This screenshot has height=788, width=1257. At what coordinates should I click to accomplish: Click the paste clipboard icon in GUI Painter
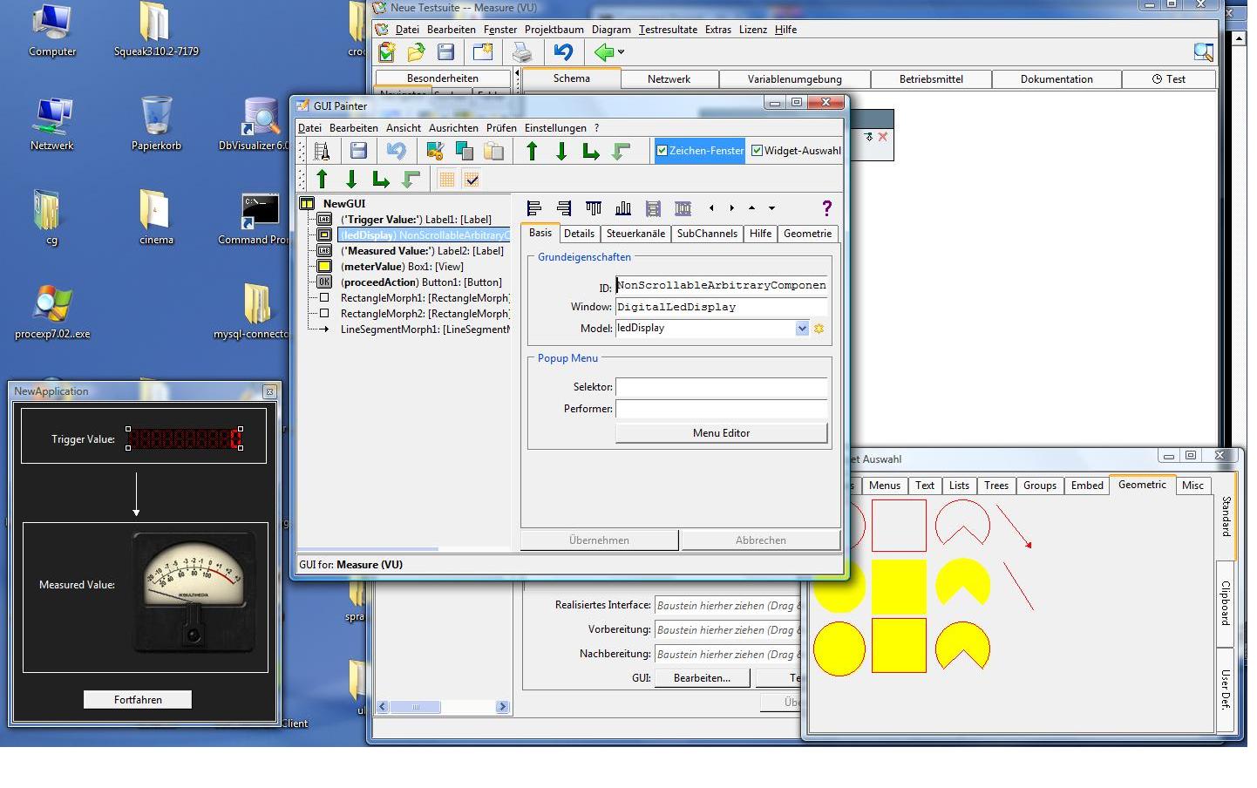click(x=493, y=151)
